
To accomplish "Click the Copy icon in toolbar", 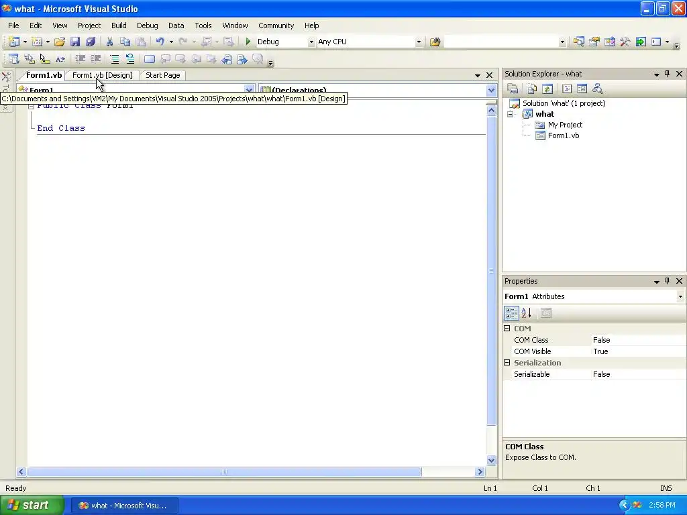I will pos(125,42).
